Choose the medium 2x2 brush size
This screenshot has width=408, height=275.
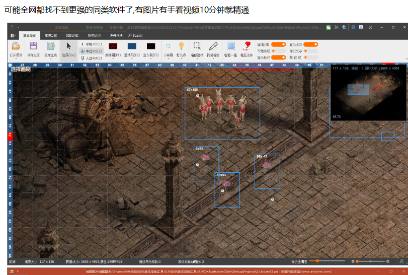coord(91,51)
